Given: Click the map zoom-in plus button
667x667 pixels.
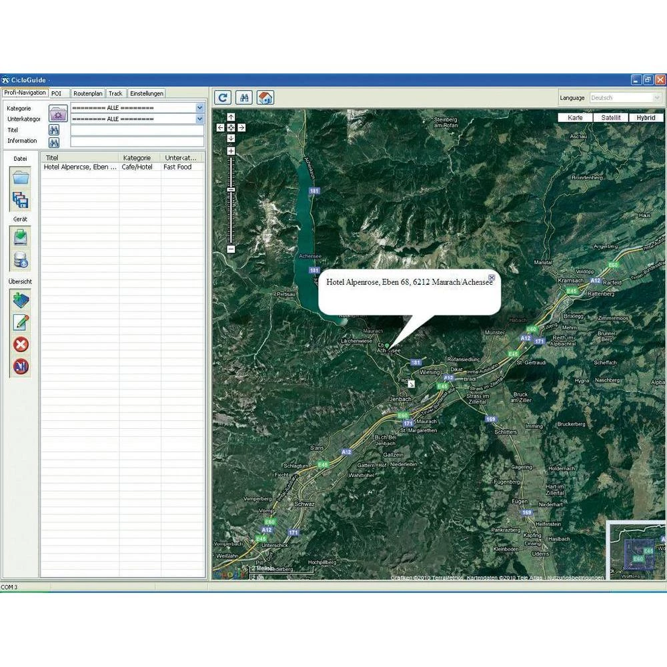Looking at the screenshot, I should click(231, 151).
